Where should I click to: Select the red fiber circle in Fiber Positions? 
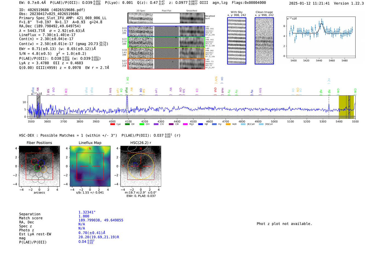pyautogui.click(x=34, y=162)
